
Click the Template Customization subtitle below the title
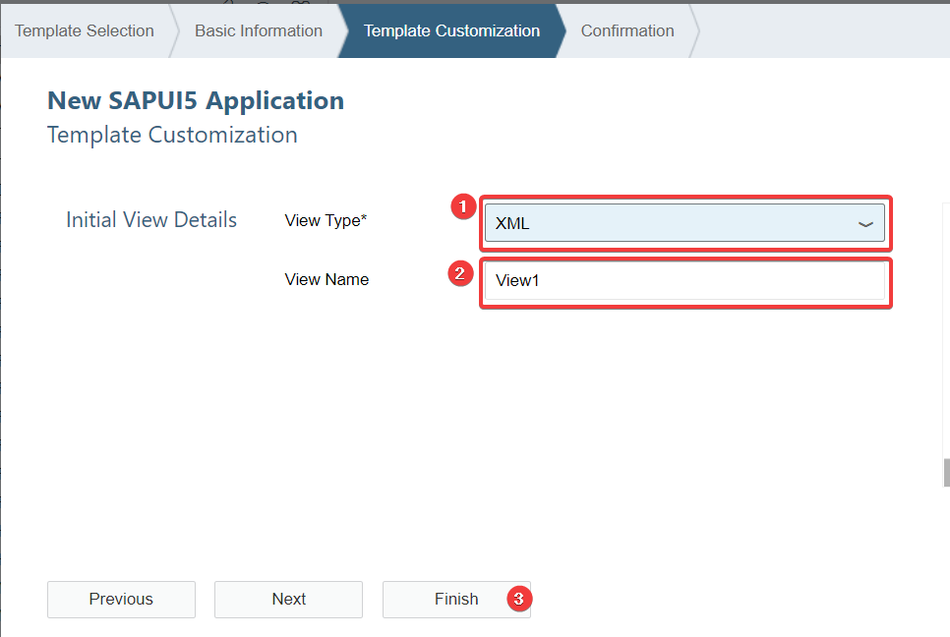172,135
